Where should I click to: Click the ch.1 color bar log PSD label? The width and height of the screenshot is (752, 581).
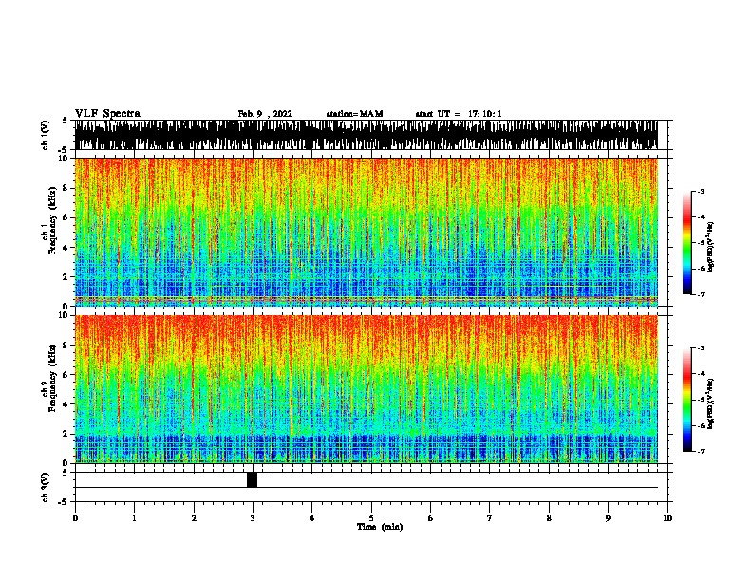click(711, 248)
